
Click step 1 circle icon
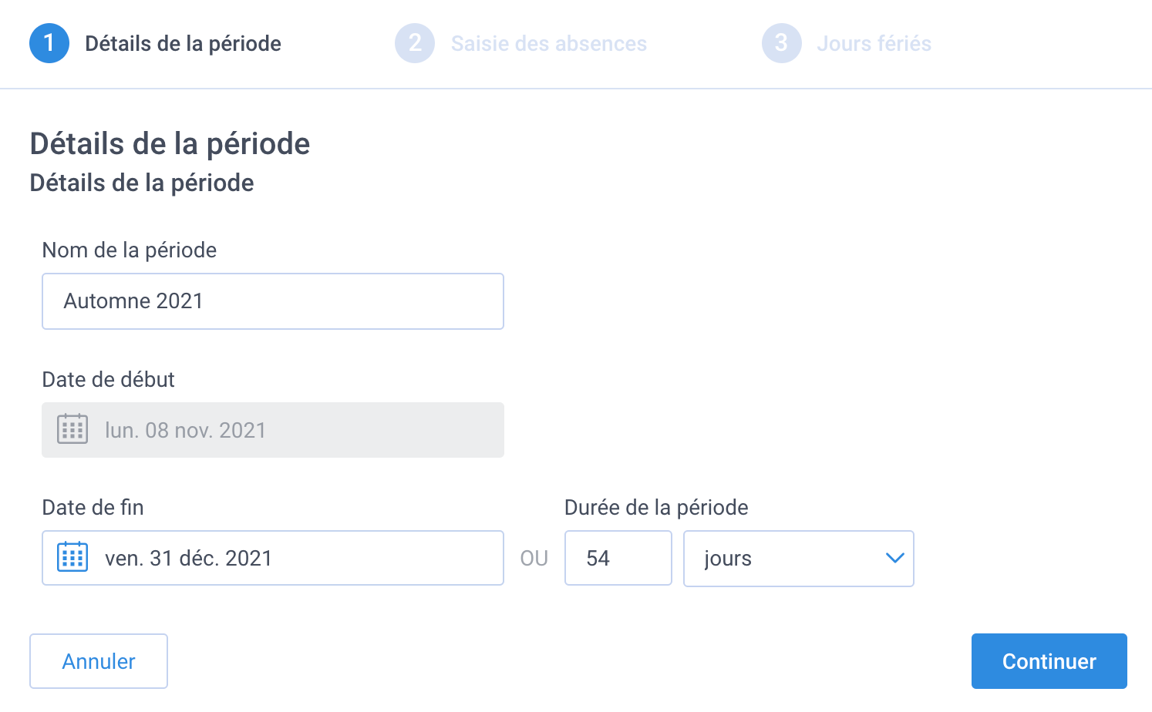pos(49,43)
